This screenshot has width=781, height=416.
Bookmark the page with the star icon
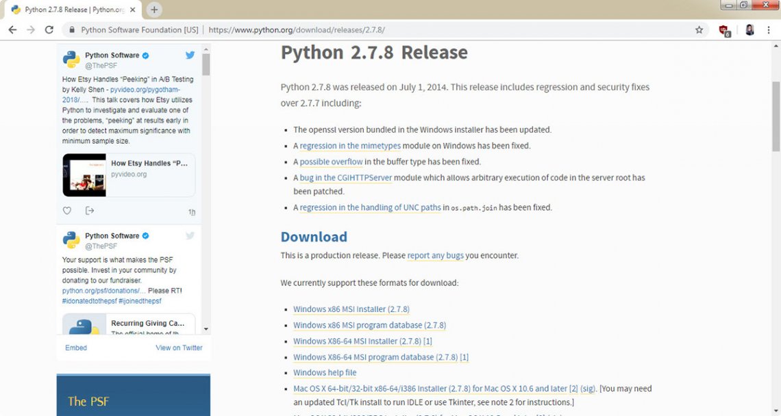699,29
